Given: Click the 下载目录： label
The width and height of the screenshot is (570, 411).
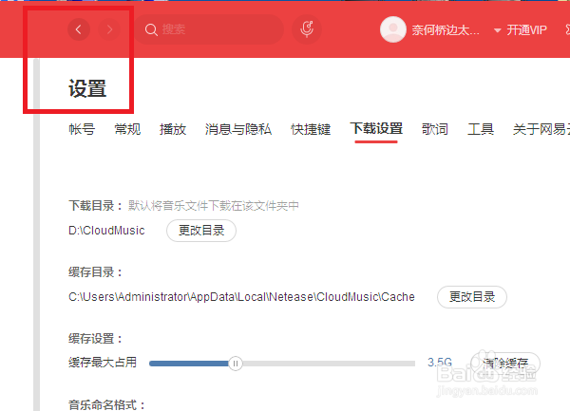Looking at the screenshot, I should [96, 206].
